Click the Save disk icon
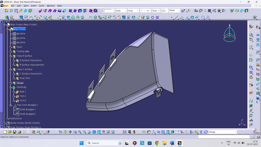 tap(14, 132)
